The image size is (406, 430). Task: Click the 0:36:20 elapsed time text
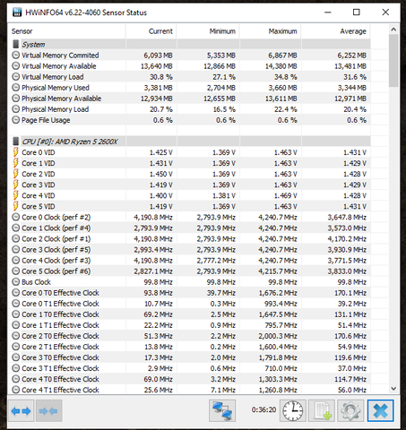263,409
